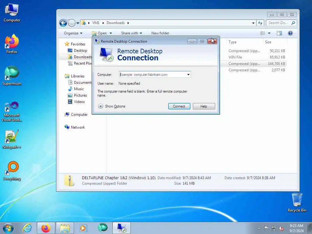
Task: Launch the Firefox desktop shortcut
Action: pos(12,44)
